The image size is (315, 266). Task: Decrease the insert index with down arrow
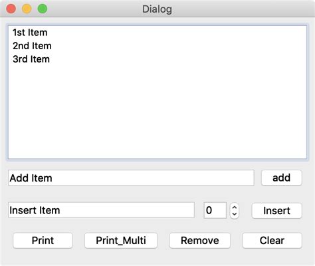pos(235,214)
